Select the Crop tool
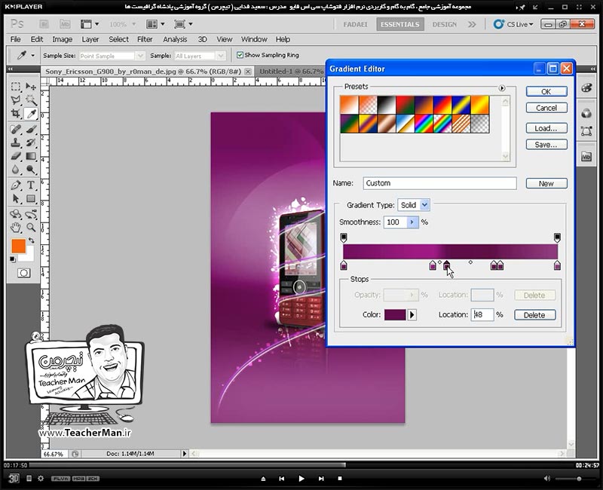The width and height of the screenshot is (603, 490). click(x=16, y=114)
